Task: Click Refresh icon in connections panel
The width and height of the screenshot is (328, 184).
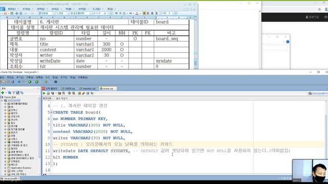Action: point(10,93)
